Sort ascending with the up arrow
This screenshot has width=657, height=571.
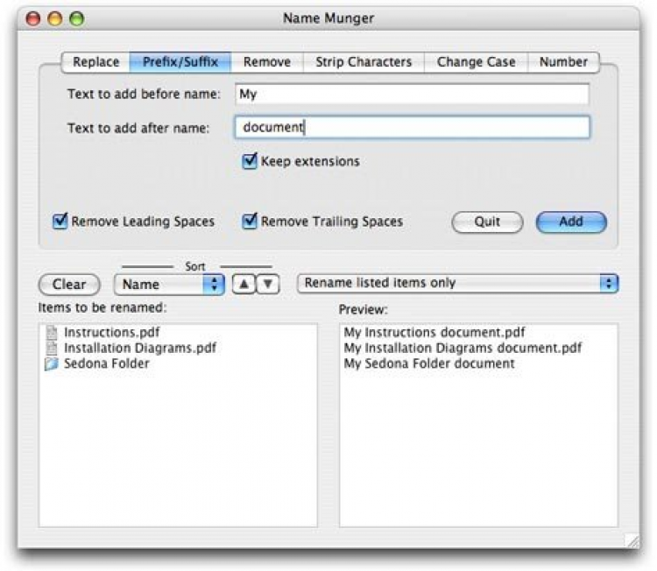pos(244,285)
